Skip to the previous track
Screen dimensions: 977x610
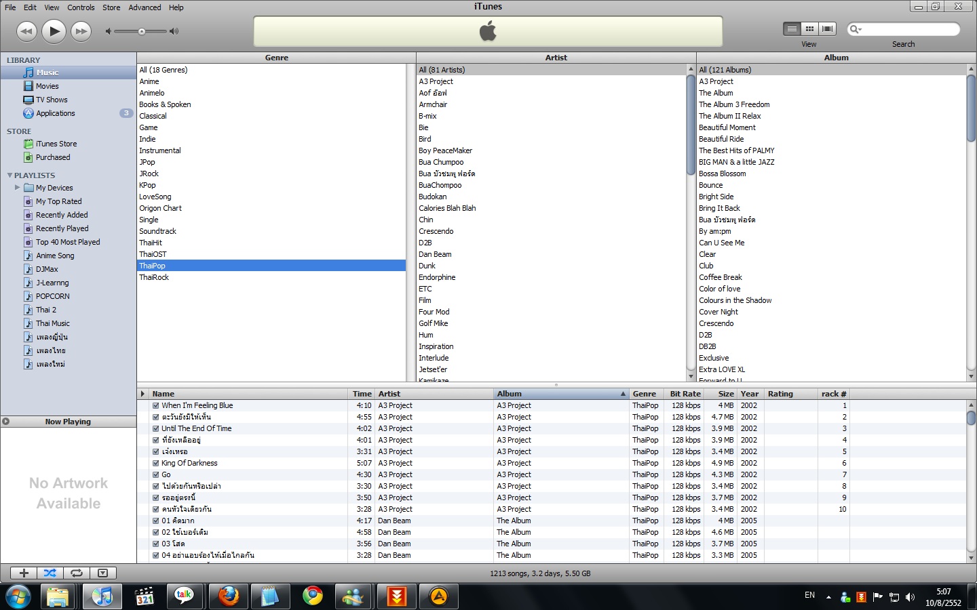pos(26,31)
